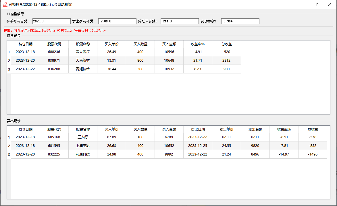Click 总收益 header in holdings table
The height and width of the screenshot is (206, 337).
pos(226,44)
